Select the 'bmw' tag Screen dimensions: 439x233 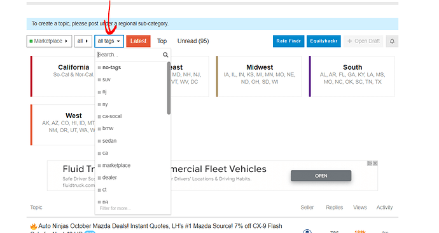click(133, 128)
